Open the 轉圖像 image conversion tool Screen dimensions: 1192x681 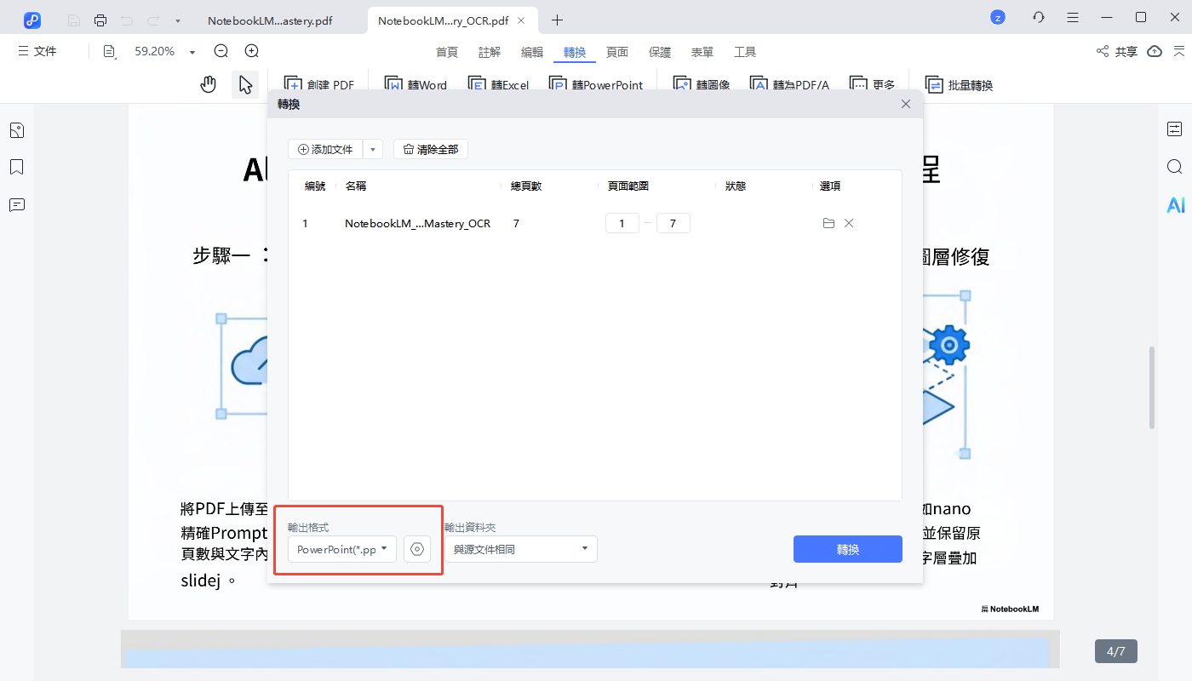point(701,84)
